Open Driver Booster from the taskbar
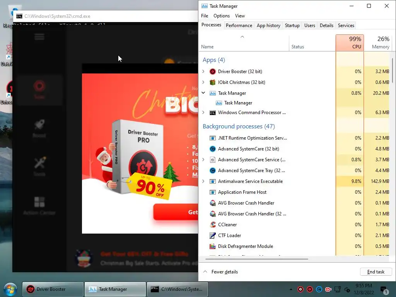This screenshot has height=297, width=396. pos(53,289)
